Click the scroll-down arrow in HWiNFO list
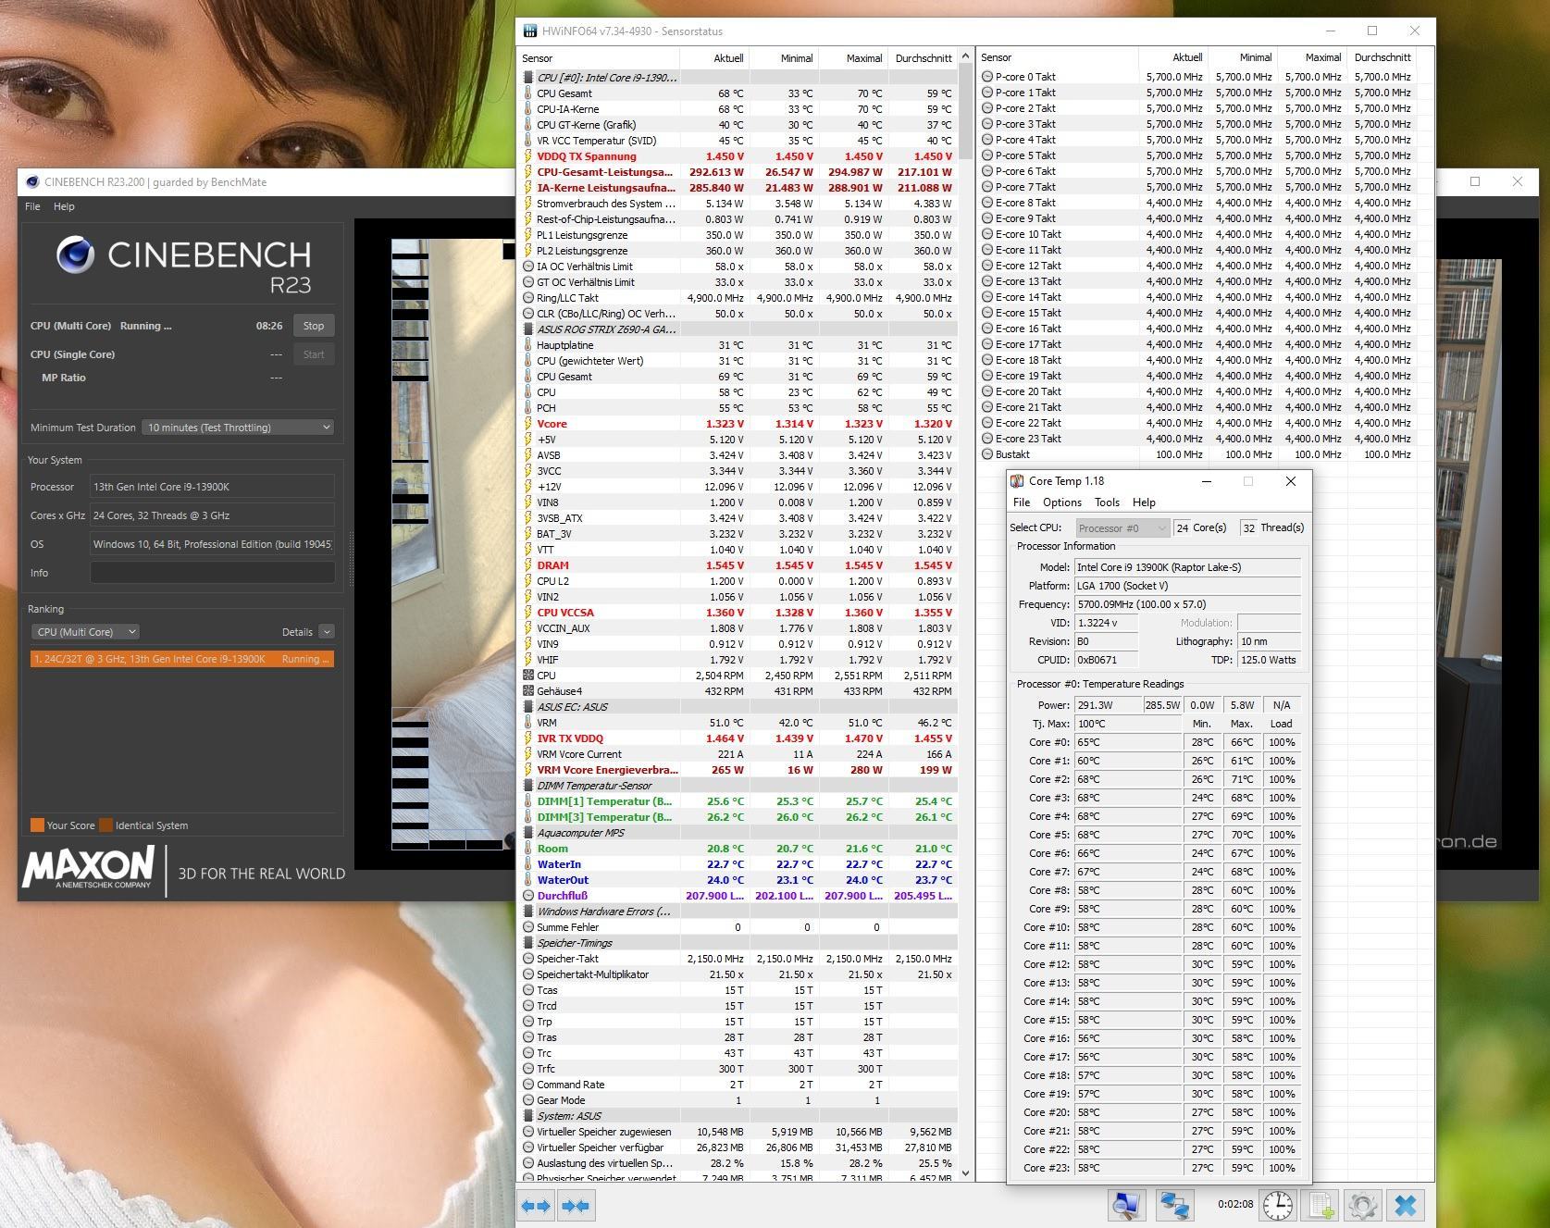The height and width of the screenshot is (1228, 1550). (x=966, y=1173)
